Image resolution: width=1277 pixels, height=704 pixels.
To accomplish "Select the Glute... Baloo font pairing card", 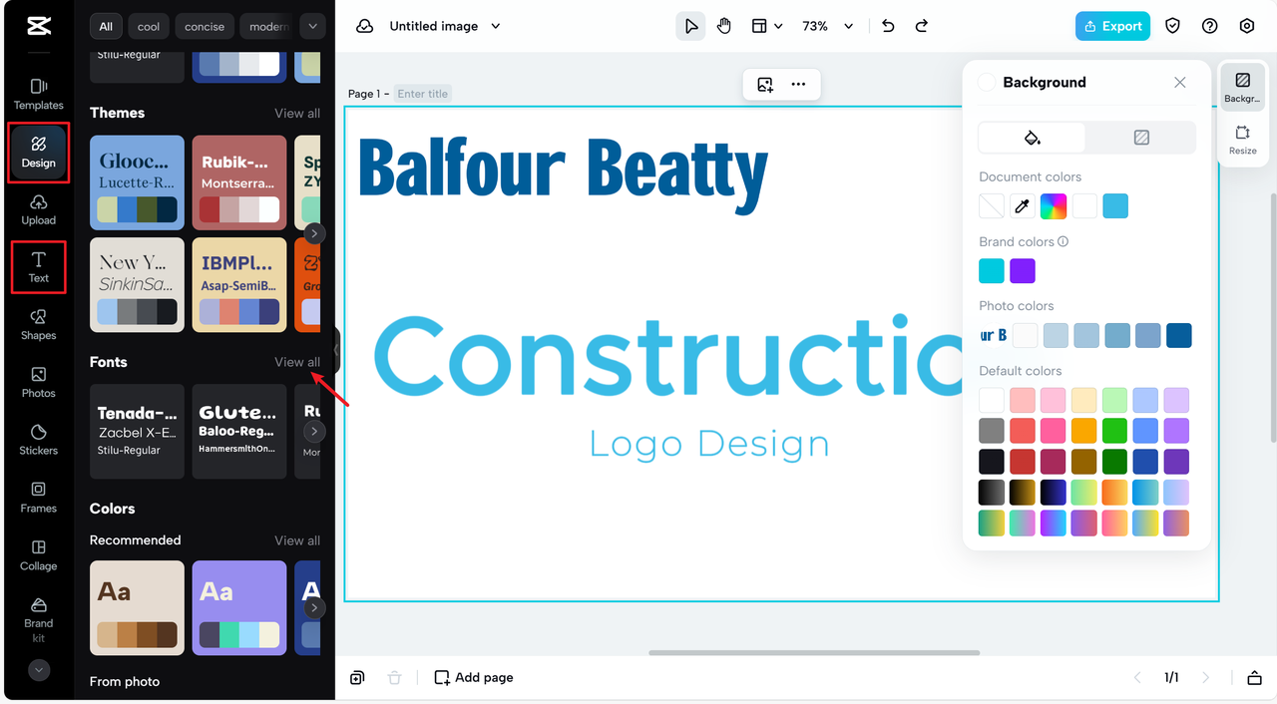I will coord(239,432).
